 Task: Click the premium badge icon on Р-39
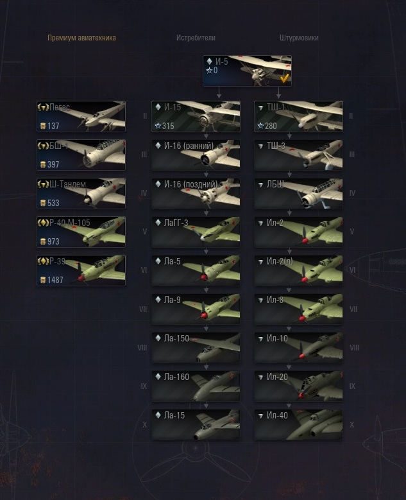tap(43, 261)
